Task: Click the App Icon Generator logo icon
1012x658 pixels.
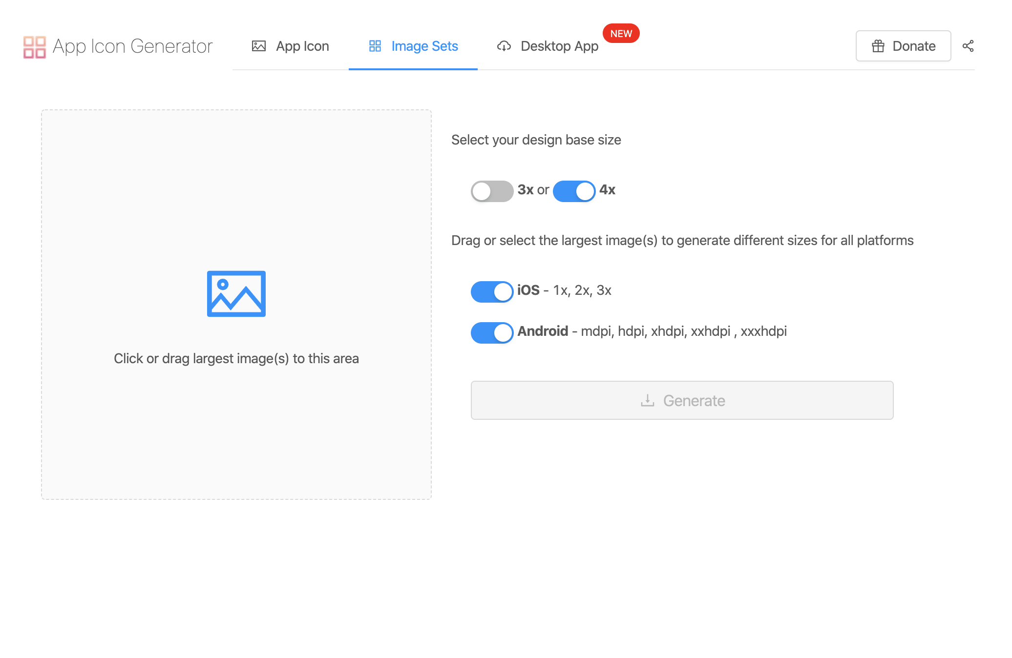Action: pyautogui.click(x=34, y=47)
